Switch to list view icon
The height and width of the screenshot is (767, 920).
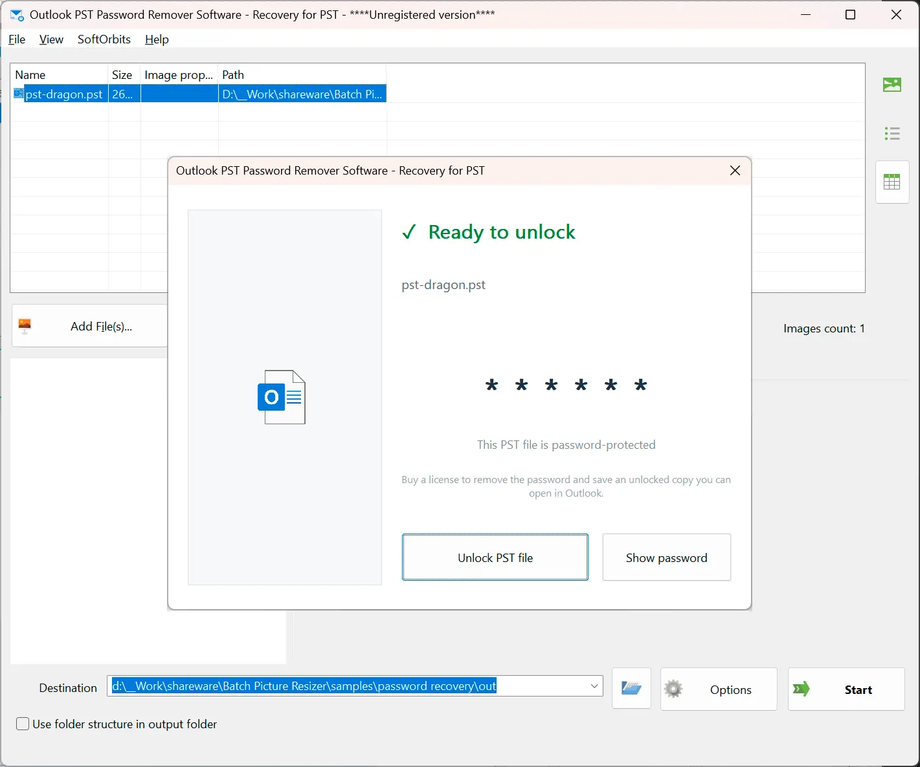tap(892, 134)
